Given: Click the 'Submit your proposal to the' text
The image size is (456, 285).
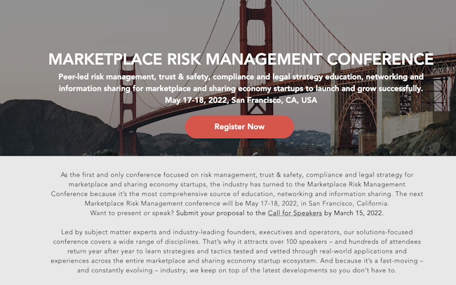Looking at the screenshot, I should coord(221,213).
